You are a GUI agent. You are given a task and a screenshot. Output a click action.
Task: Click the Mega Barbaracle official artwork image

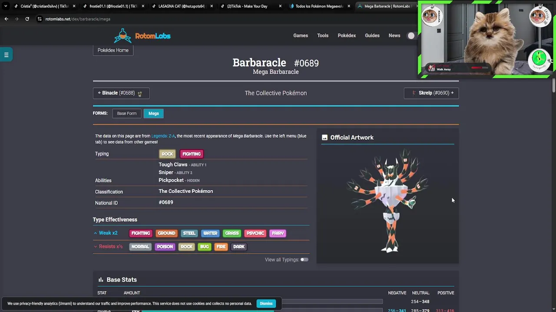point(388,200)
